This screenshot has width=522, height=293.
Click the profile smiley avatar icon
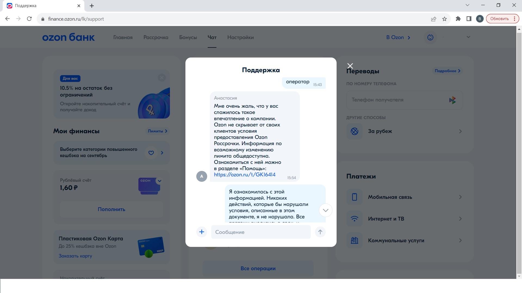(430, 37)
